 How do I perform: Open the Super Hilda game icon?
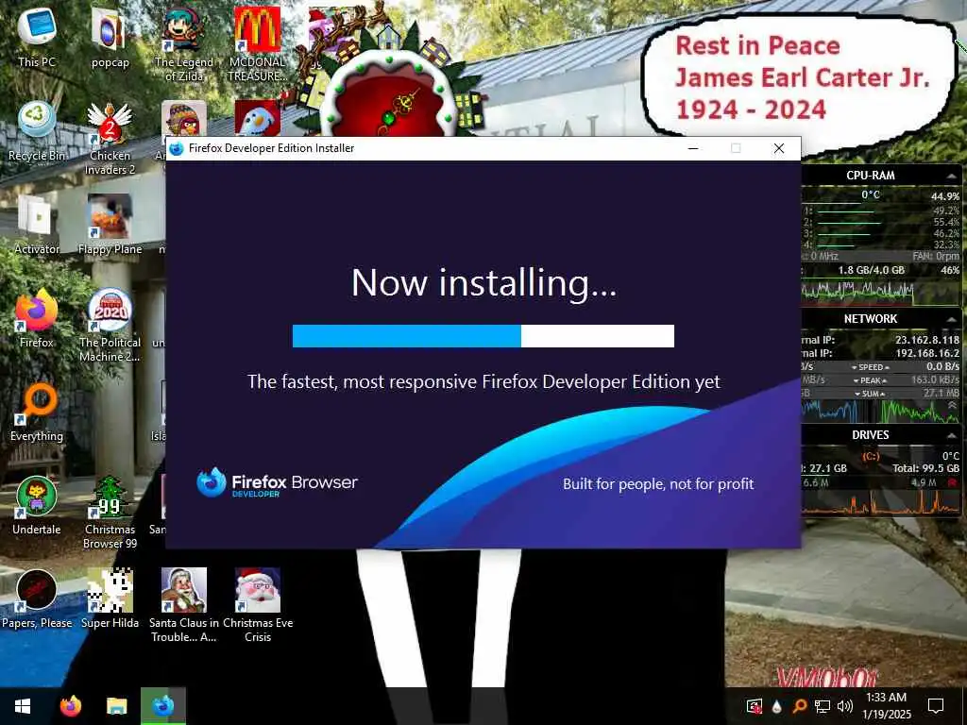(110, 599)
